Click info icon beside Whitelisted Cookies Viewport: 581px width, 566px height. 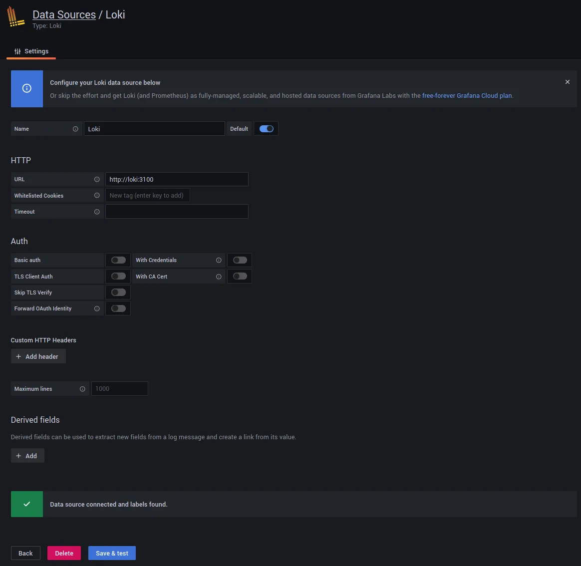[x=97, y=196]
